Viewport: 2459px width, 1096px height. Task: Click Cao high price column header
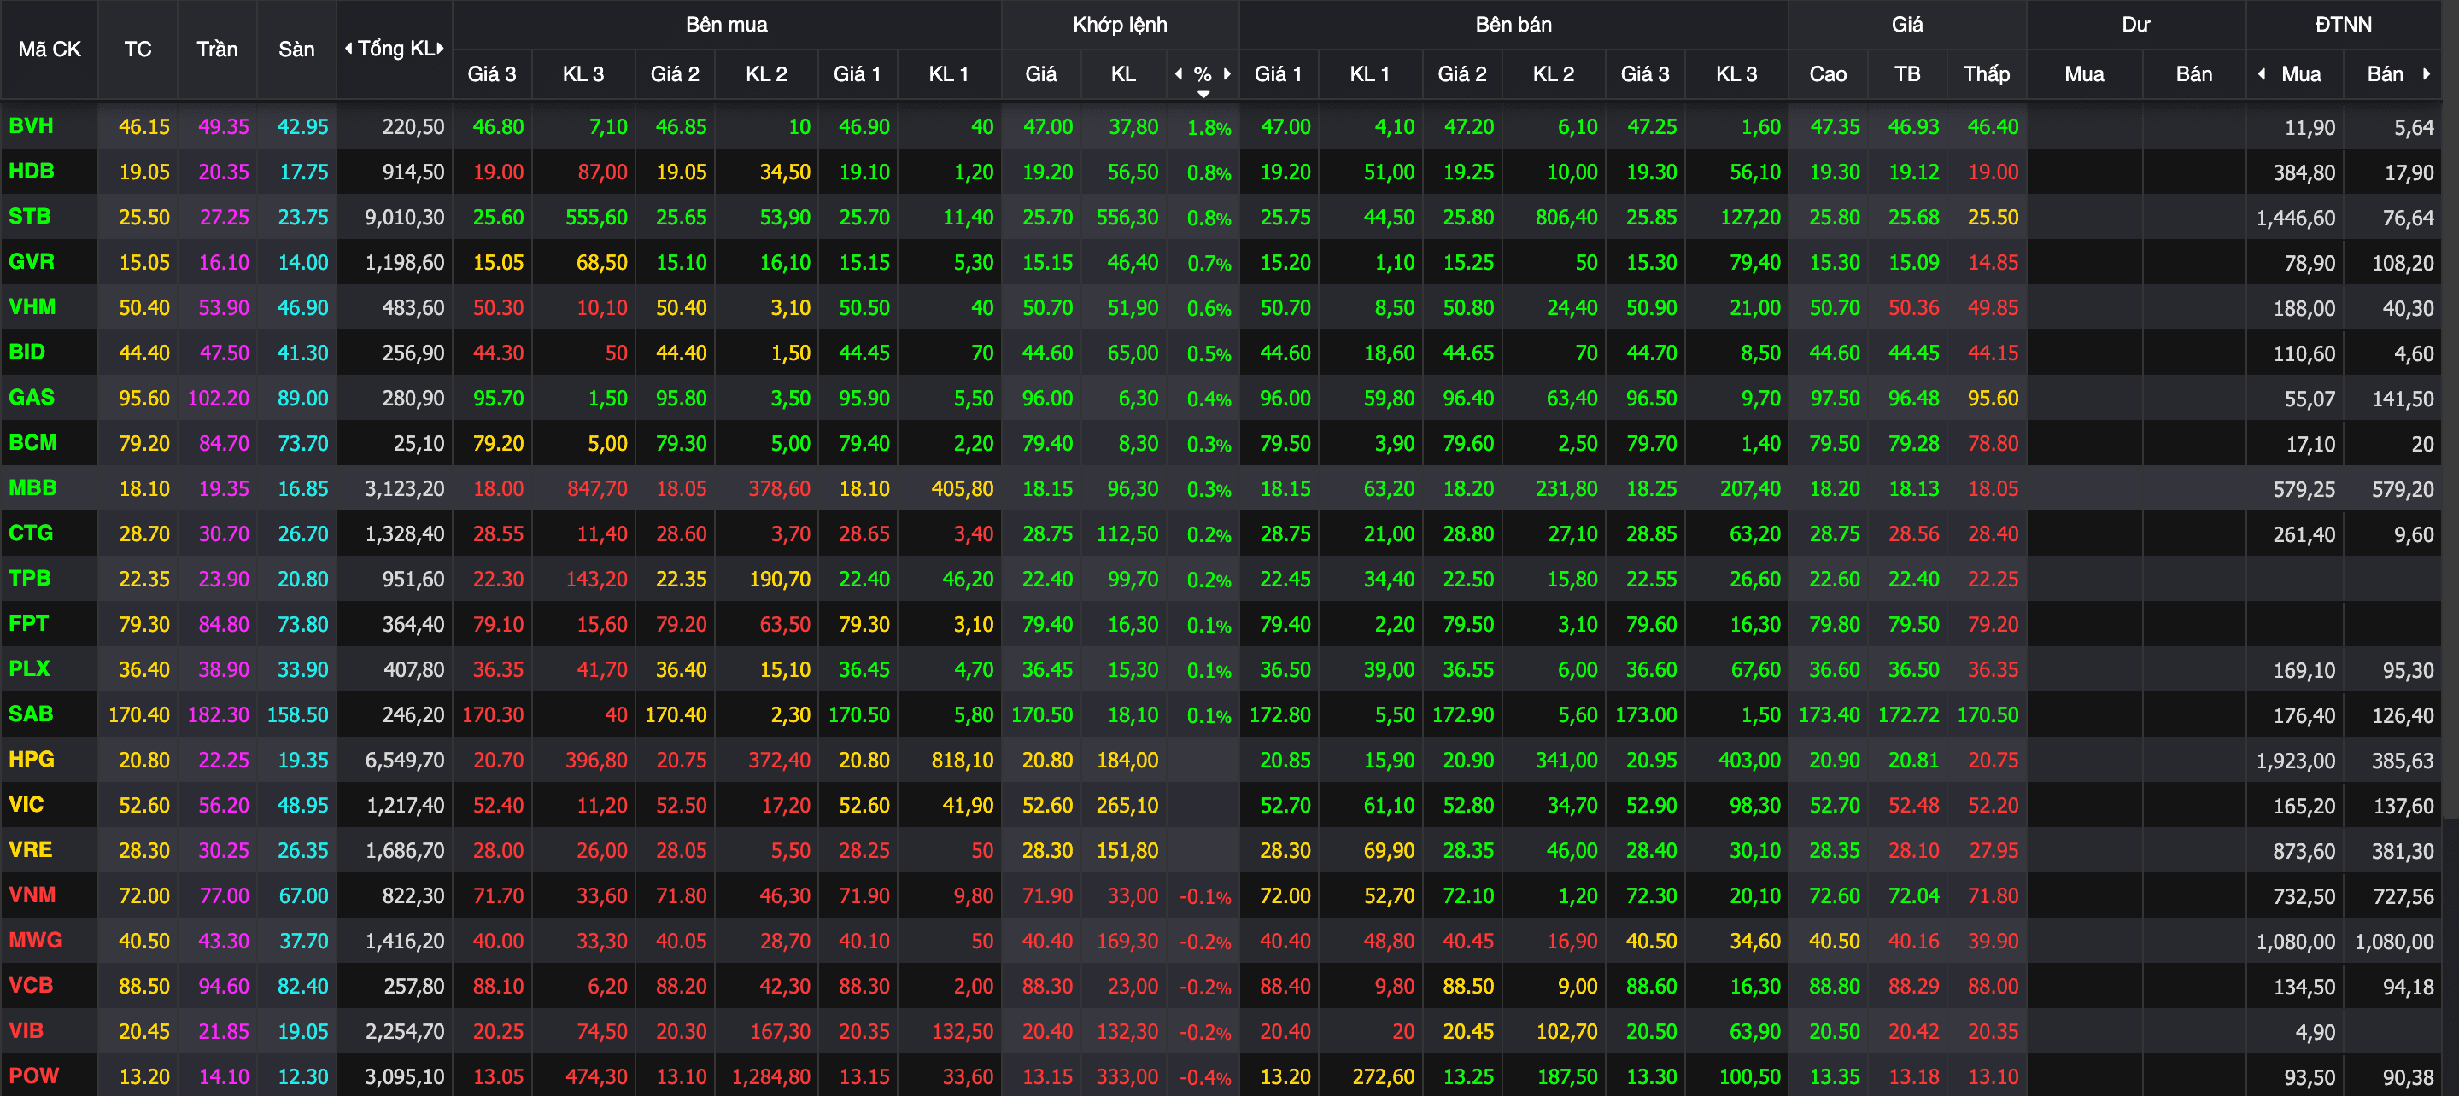1828,73
